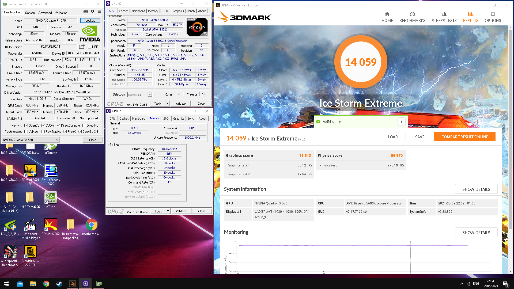Open Mail app from taskbar
Screen dimensions: 514x289
click(20, 284)
